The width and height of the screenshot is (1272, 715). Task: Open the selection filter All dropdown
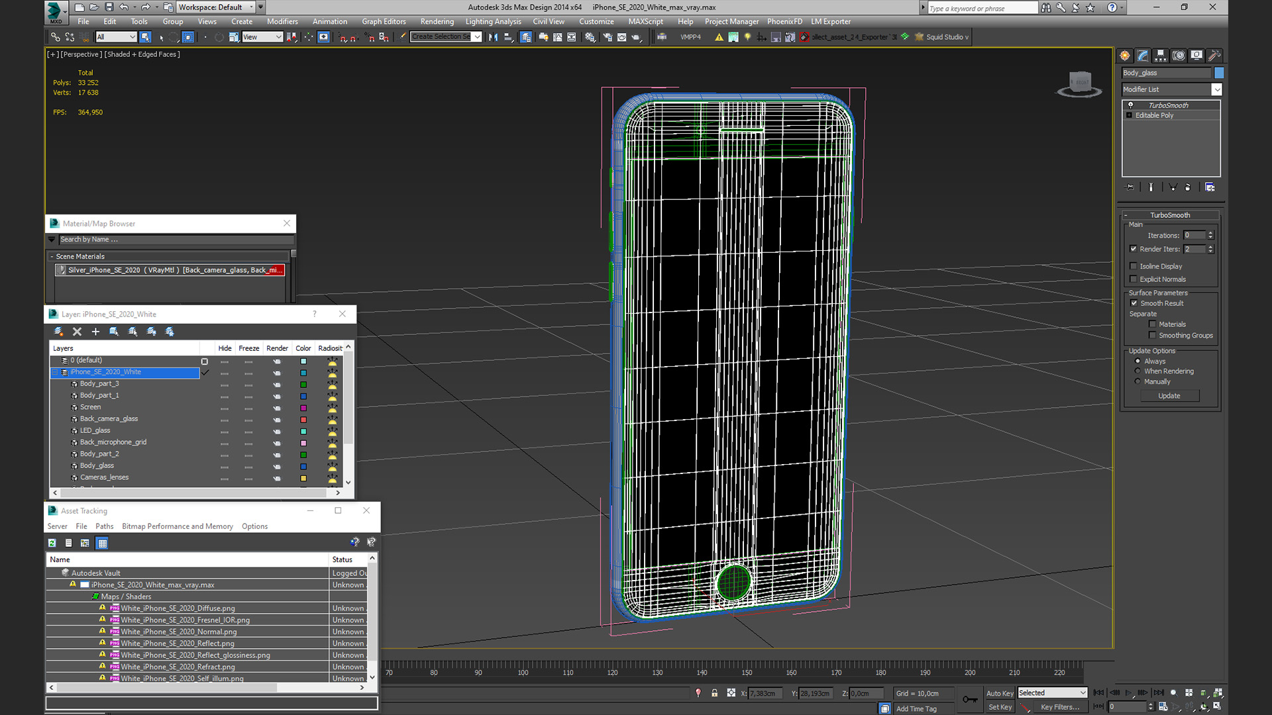(116, 37)
